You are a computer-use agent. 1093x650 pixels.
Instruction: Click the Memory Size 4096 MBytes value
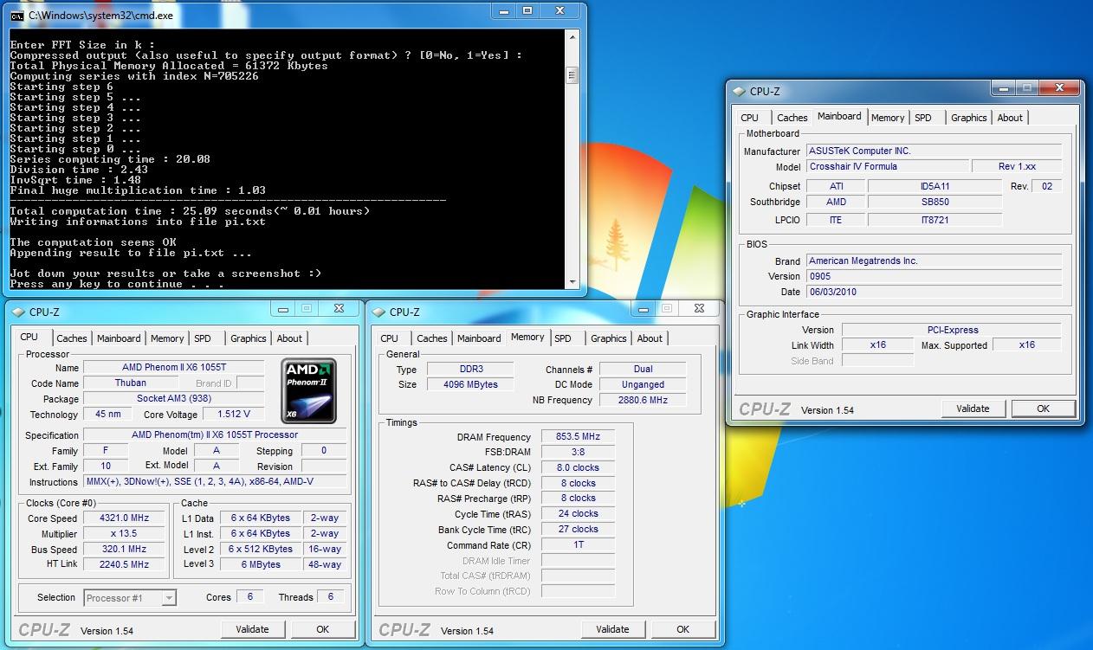pos(470,384)
